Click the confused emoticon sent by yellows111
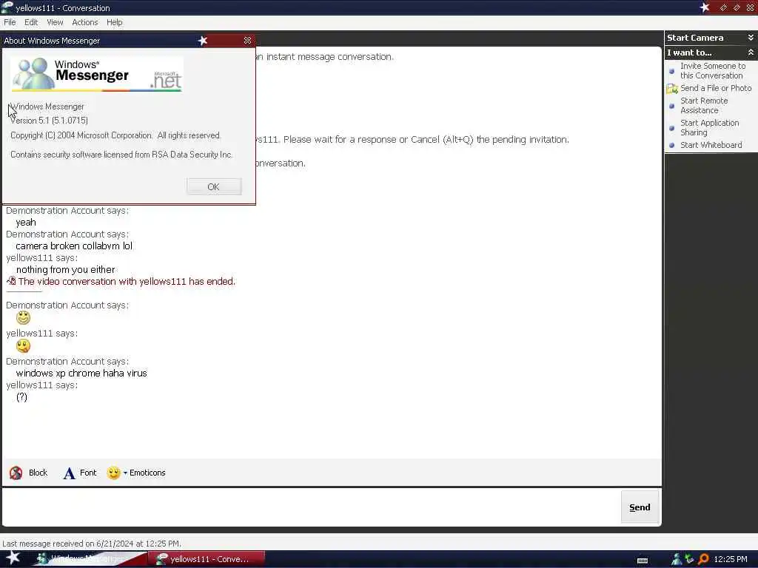Screen dimensions: 758x568 (x=23, y=346)
